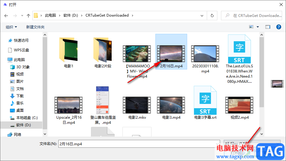The height and width of the screenshot is (161, 286).
Task: File list scrollbar down arrow
Action: pos(262,134)
